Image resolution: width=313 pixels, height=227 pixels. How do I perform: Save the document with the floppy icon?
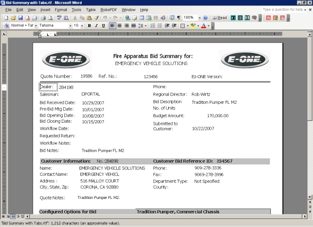coord(21,18)
